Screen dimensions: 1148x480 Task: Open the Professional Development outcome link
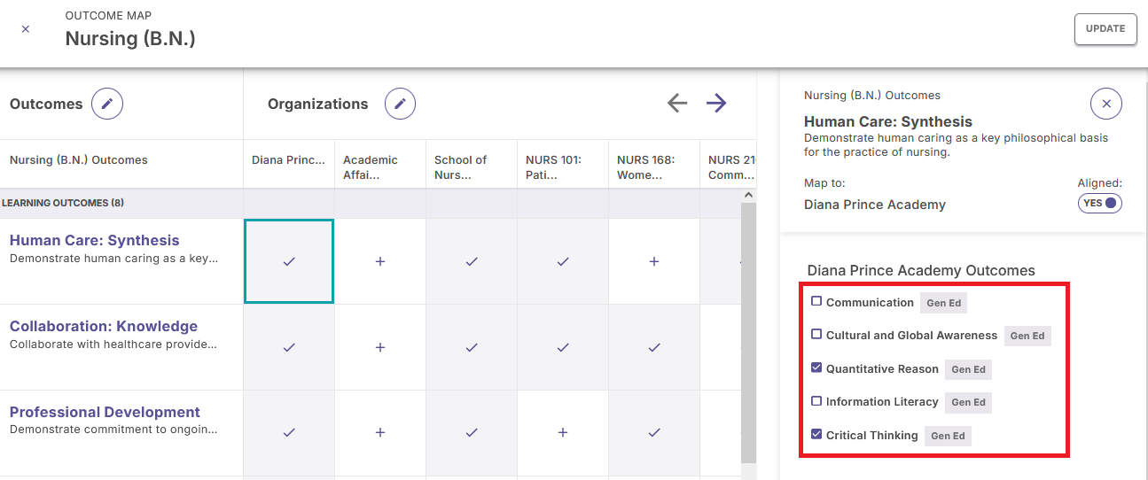tap(105, 412)
